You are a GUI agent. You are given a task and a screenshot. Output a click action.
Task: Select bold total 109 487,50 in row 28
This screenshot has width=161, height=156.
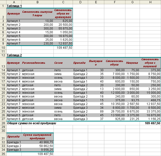click(150, 123)
